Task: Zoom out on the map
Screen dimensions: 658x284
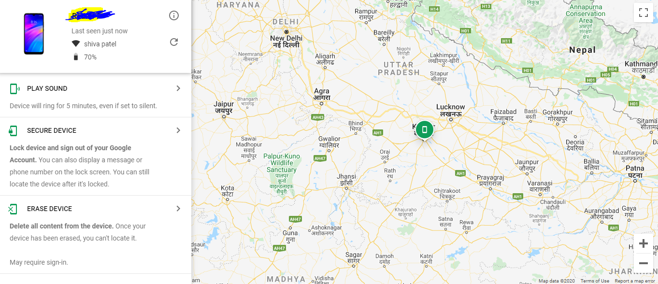Action: click(x=643, y=263)
